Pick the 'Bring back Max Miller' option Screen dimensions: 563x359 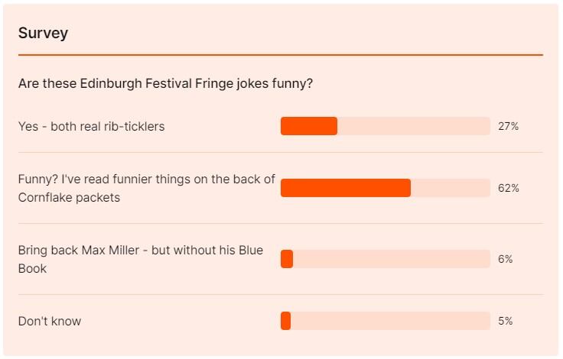141,259
